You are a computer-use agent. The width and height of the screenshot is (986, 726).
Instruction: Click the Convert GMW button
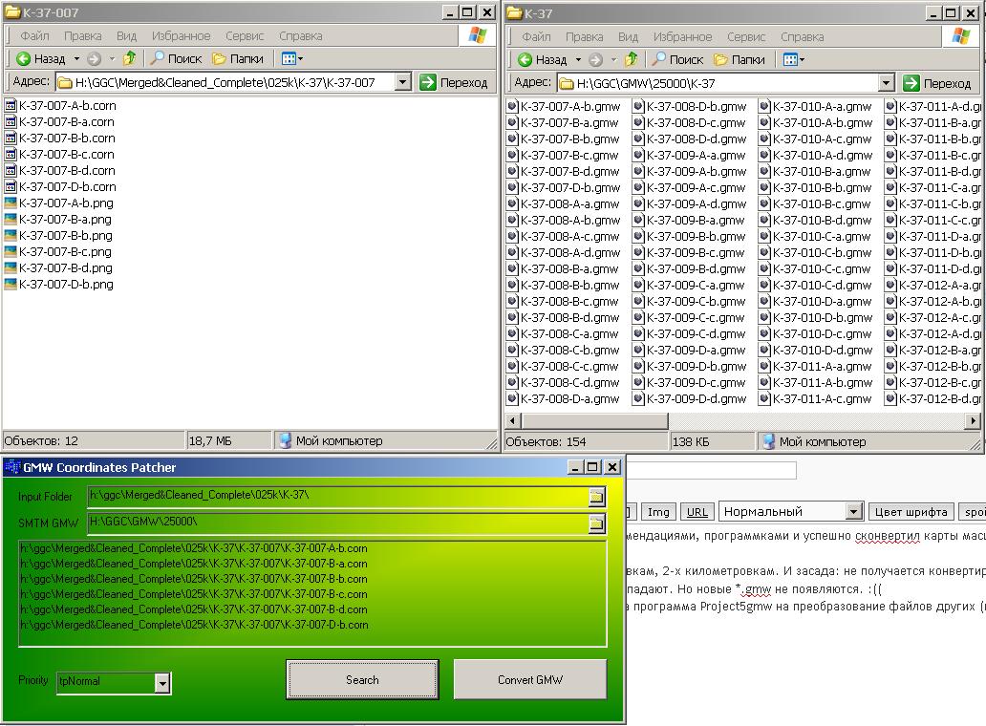(x=529, y=680)
